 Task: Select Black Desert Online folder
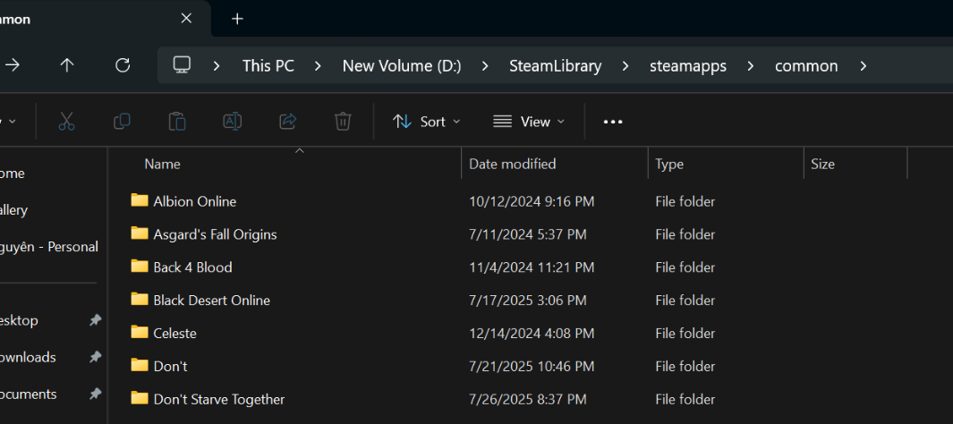click(211, 300)
